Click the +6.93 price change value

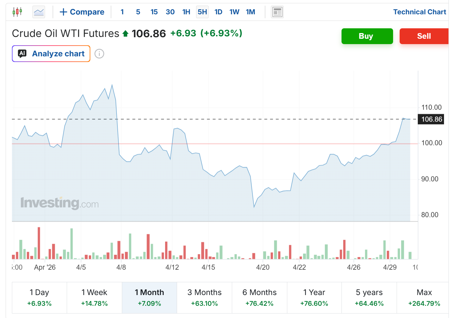[x=183, y=33]
